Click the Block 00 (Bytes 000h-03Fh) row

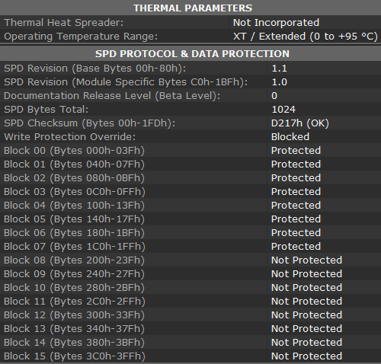coord(190,151)
